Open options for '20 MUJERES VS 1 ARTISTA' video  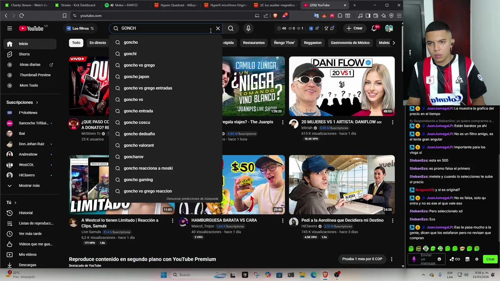[393, 122]
